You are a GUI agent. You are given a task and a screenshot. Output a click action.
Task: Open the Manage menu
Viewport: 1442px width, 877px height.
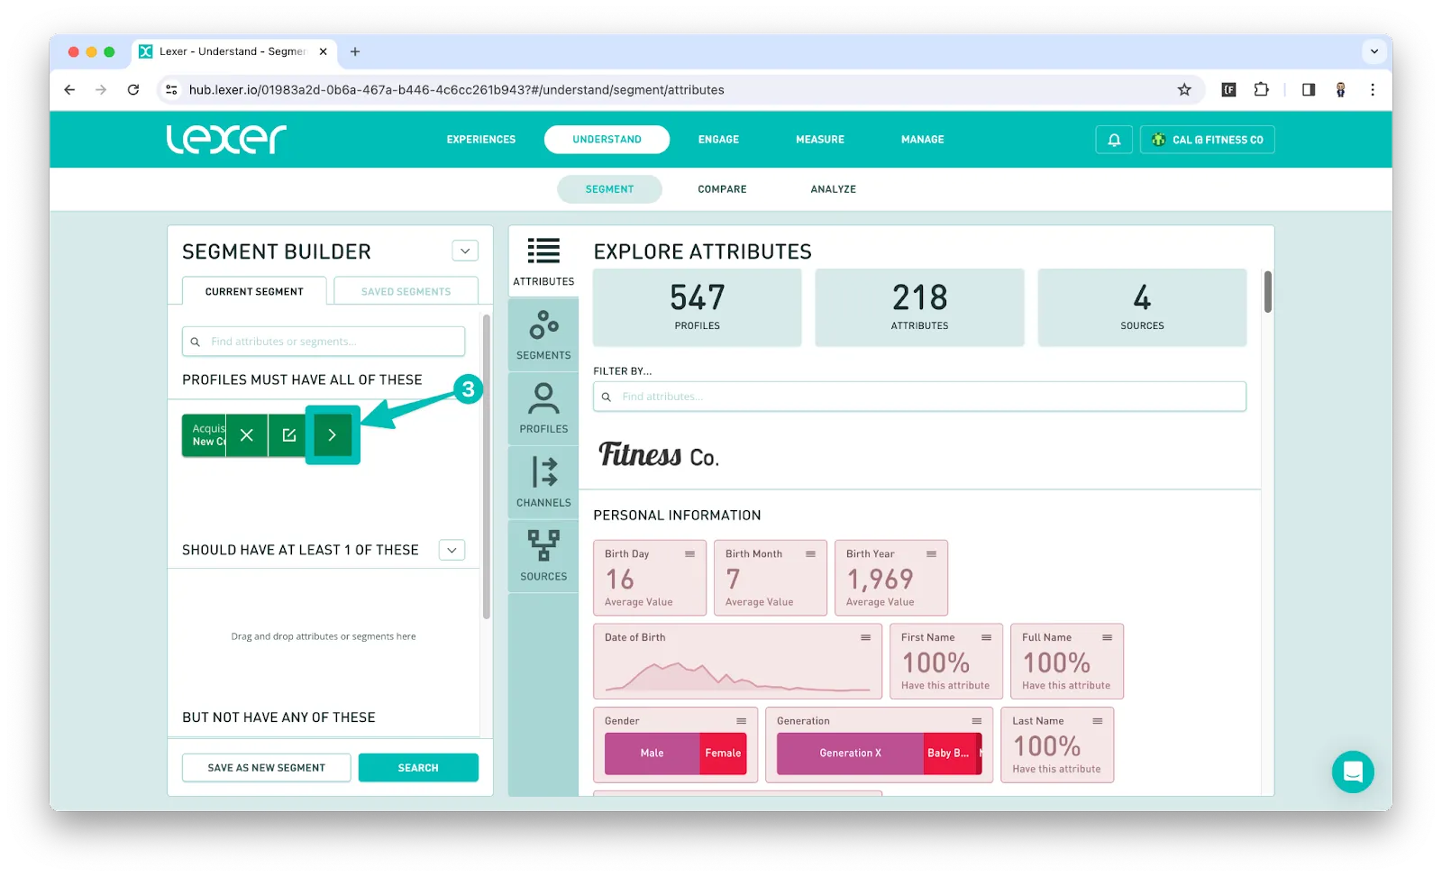(923, 140)
